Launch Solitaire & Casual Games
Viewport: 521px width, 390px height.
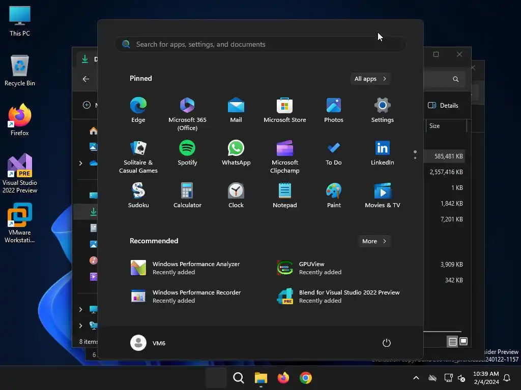coord(138,157)
